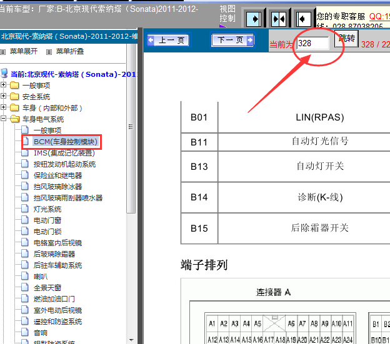Click page icon next to 燃油加油口门
This screenshot has height=344, width=390.
pyautogui.click(x=25, y=298)
